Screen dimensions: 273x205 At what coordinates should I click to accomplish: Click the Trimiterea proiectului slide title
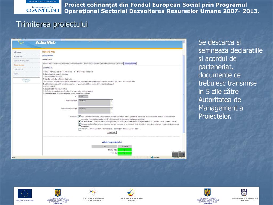(52, 24)
